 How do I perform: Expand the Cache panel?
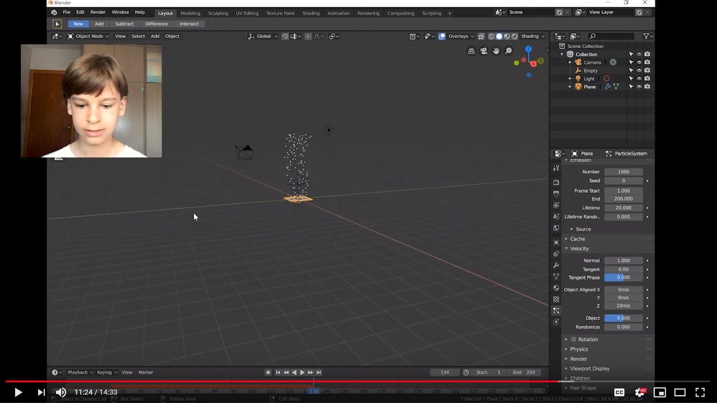tap(577, 239)
